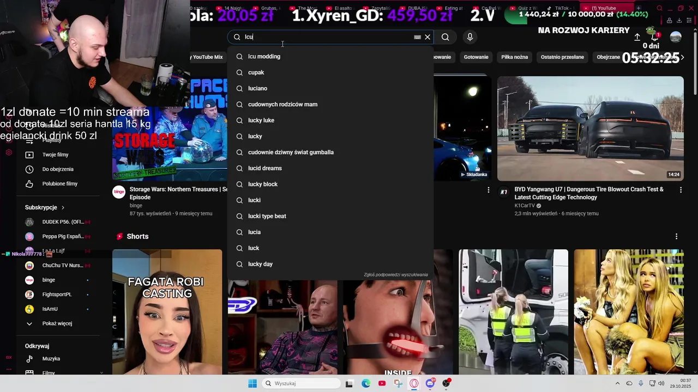The height and width of the screenshot is (392, 698).
Task: Click the magnifier search submit button
Action: [446, 37]
